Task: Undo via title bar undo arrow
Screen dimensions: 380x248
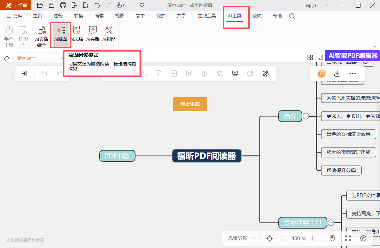Action: coord(97,5)
